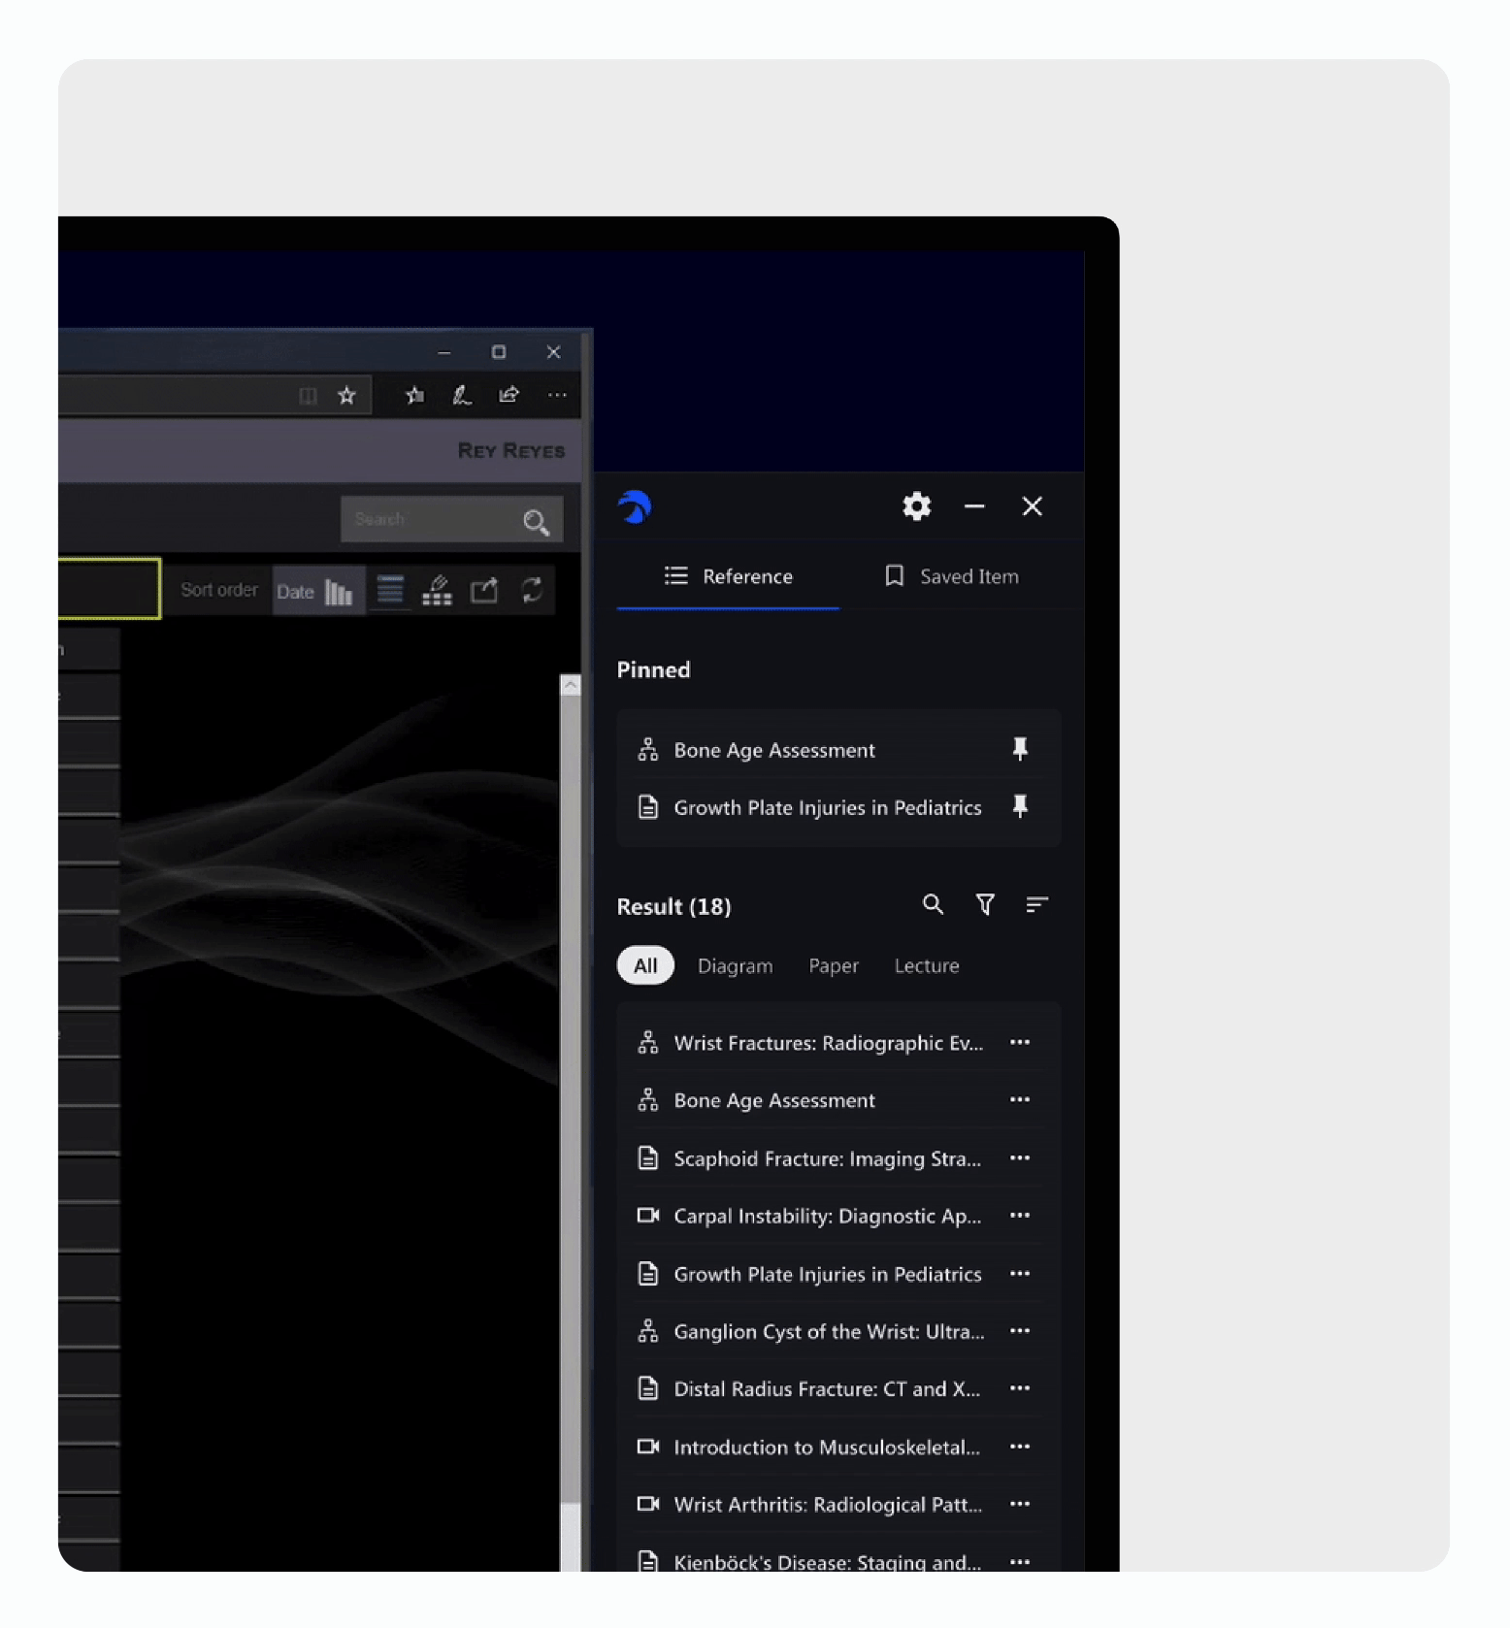Switch to the Saved Item tab
Image resolution: width=1510 pixels, height=1628 pixels.
tap(951, 576)
